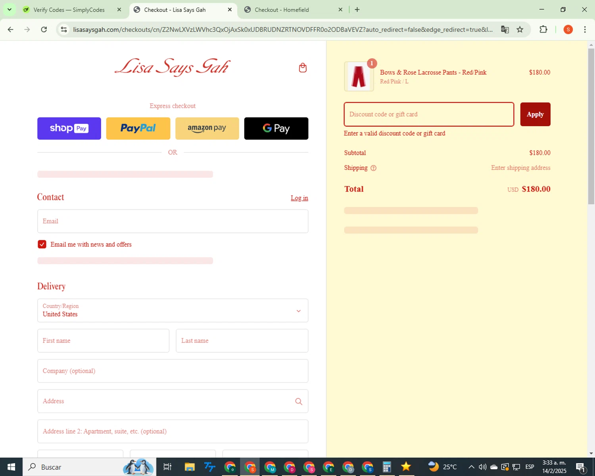Viewport: 595px width, 476px height.
Task: Go back to the previous page
Action: (x=11, y=29)
